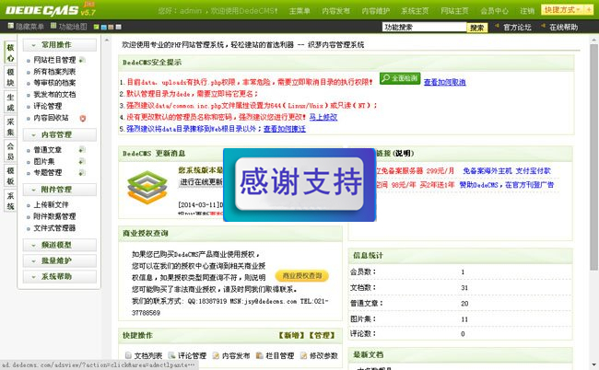This screenshot has width=599, height=370.
Task: Open 评论管理 shortcut icon in 快捷操作
Action: pyautogui.click(x=172, y=355)
